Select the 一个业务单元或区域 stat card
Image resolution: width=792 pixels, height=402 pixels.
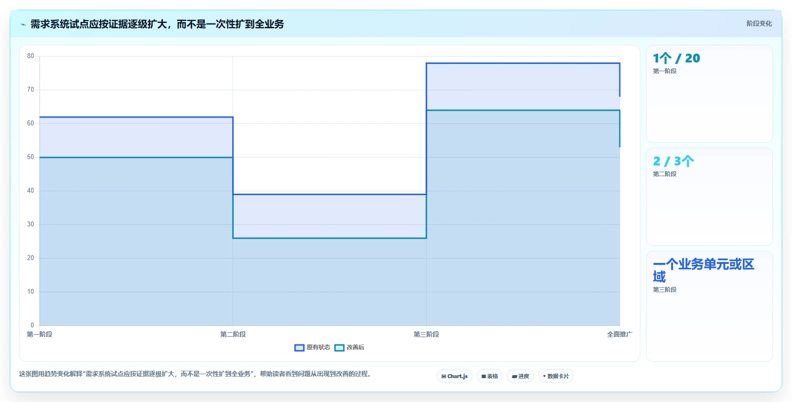[709, 306]
